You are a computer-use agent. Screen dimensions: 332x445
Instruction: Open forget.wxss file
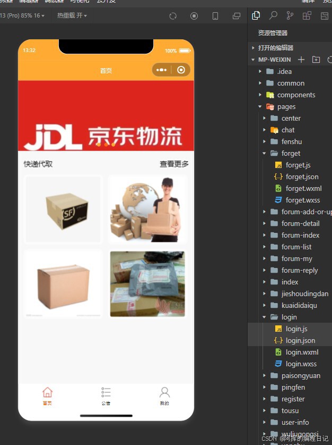pyautogui.click(x=302, y=200)
